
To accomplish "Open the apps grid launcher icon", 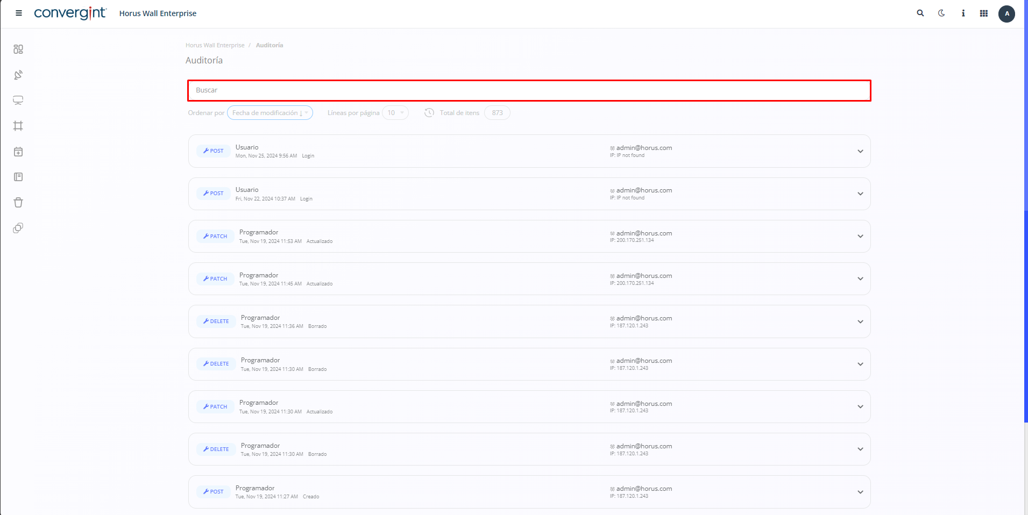I will tap(984, 13).
